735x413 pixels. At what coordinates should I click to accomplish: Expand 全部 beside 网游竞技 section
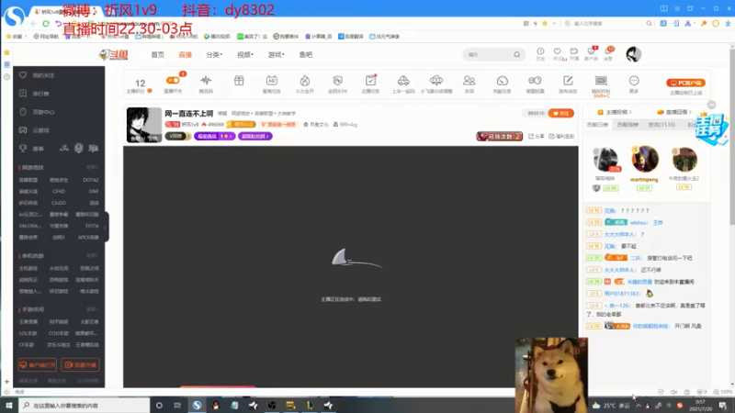pos(92,167)
